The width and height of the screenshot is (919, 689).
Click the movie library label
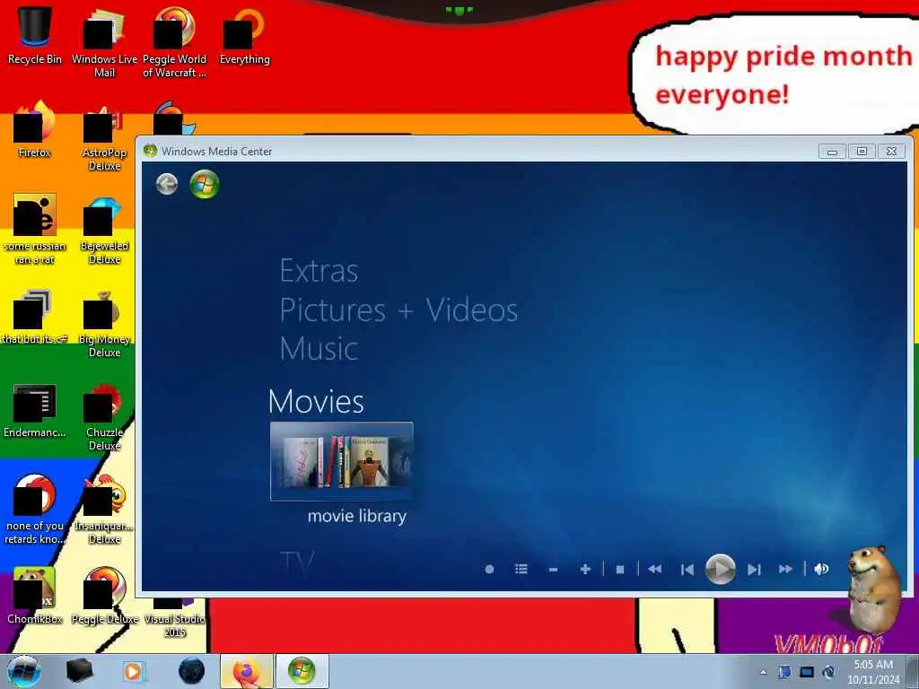[x=357, y=516]
